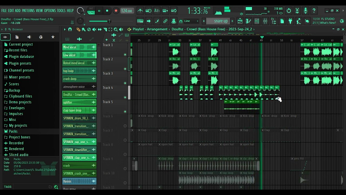The height and width of the screenshot is (195, 346).
Task: Click the microphone recording icon
Action: tap(305, 11)
